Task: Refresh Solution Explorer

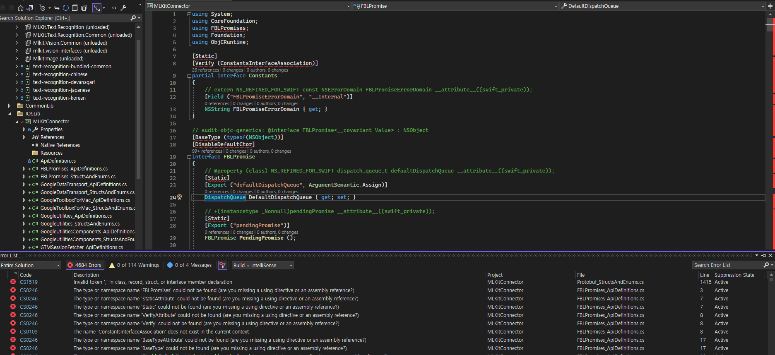Action: tap(66, 8)
